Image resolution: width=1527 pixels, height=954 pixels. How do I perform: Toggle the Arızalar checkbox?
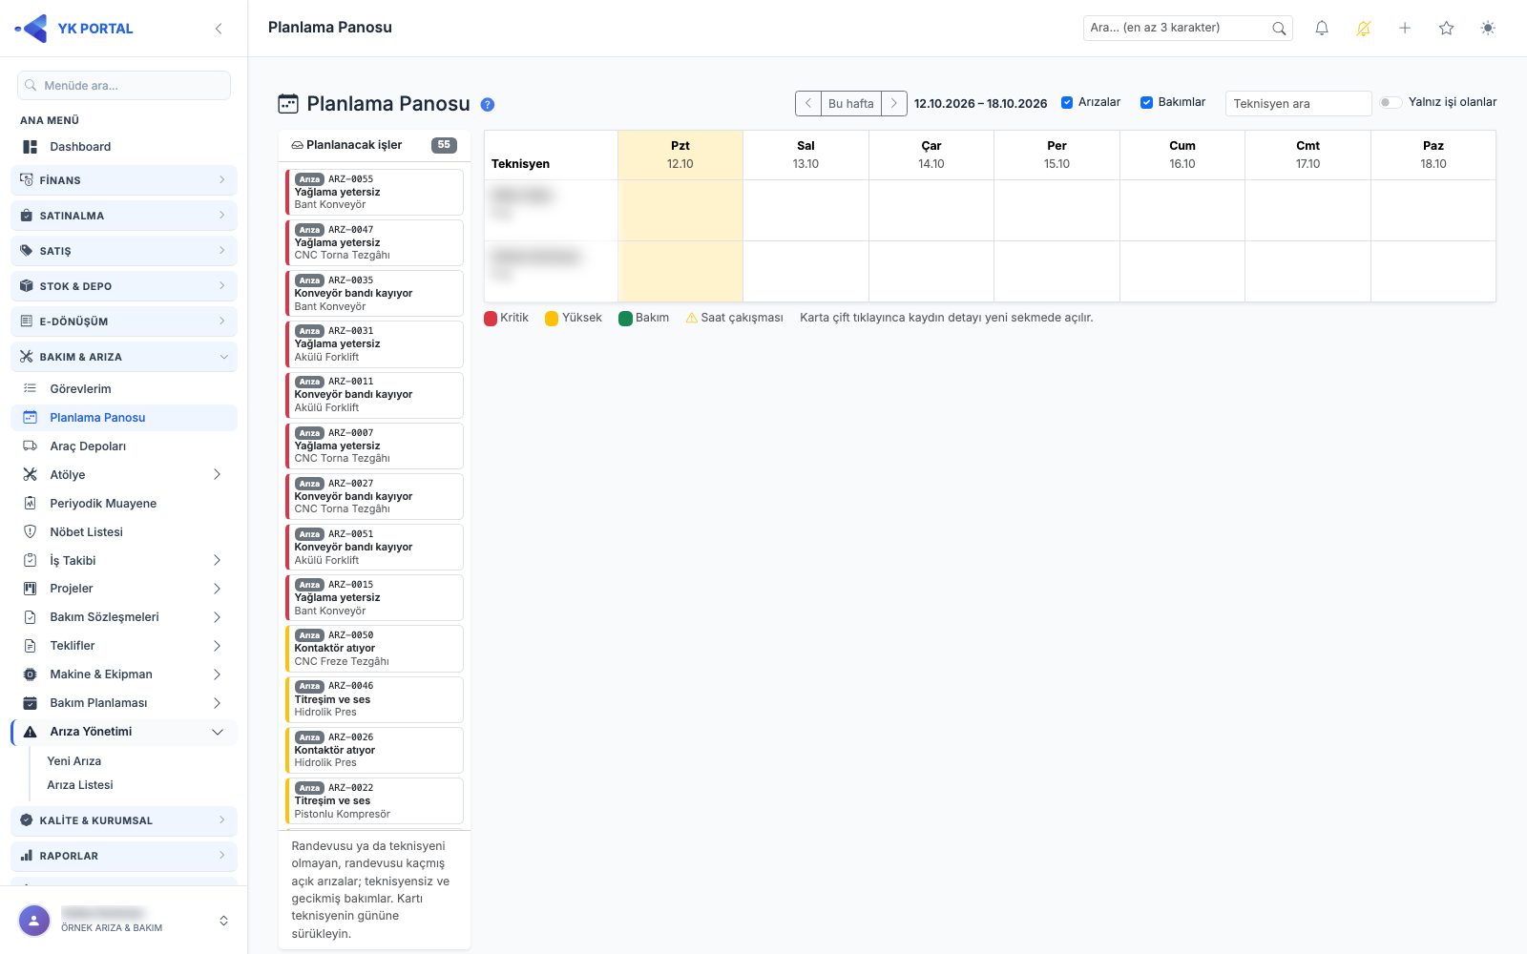click(x=1067, y=103)
